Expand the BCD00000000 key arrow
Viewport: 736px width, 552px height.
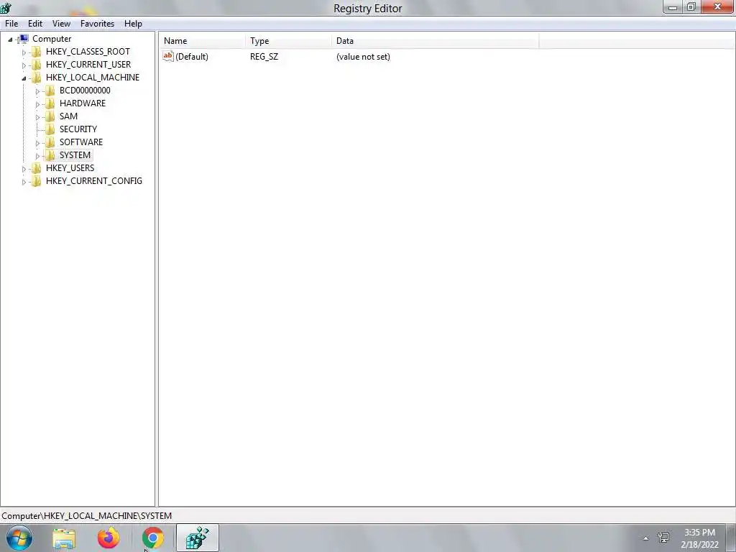(37, 91)
